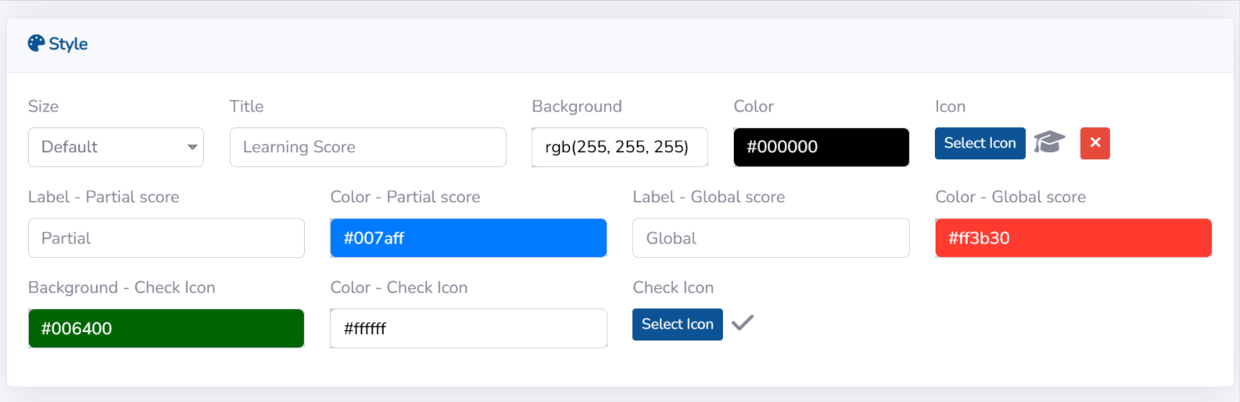Open the red #ff3b30 color swatch
Viewport: 1240px width, 402px height.
tap(1073, 238)
